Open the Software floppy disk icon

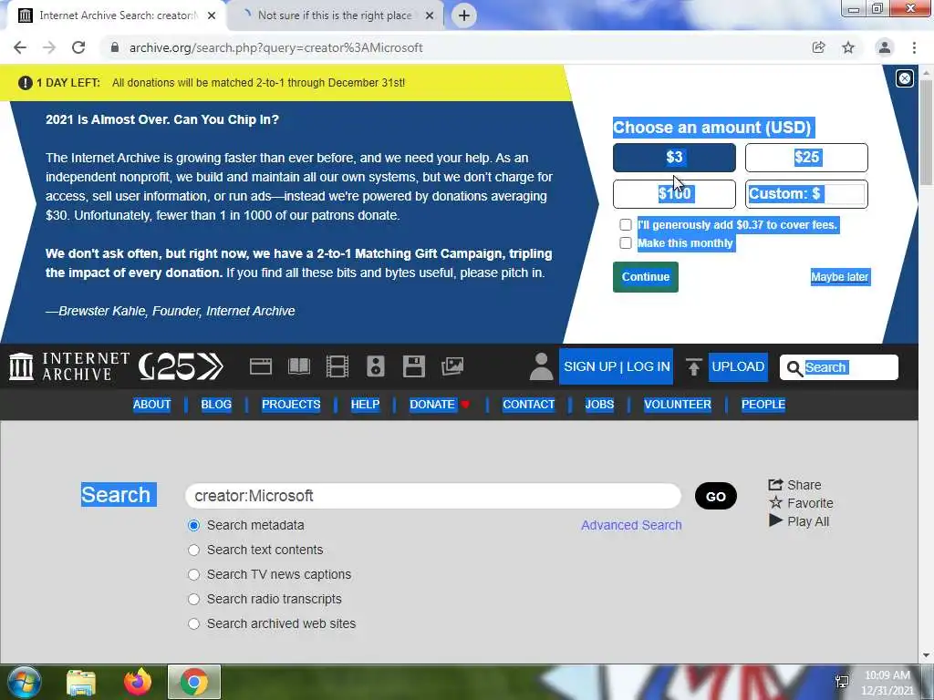(x=413, y=366)
